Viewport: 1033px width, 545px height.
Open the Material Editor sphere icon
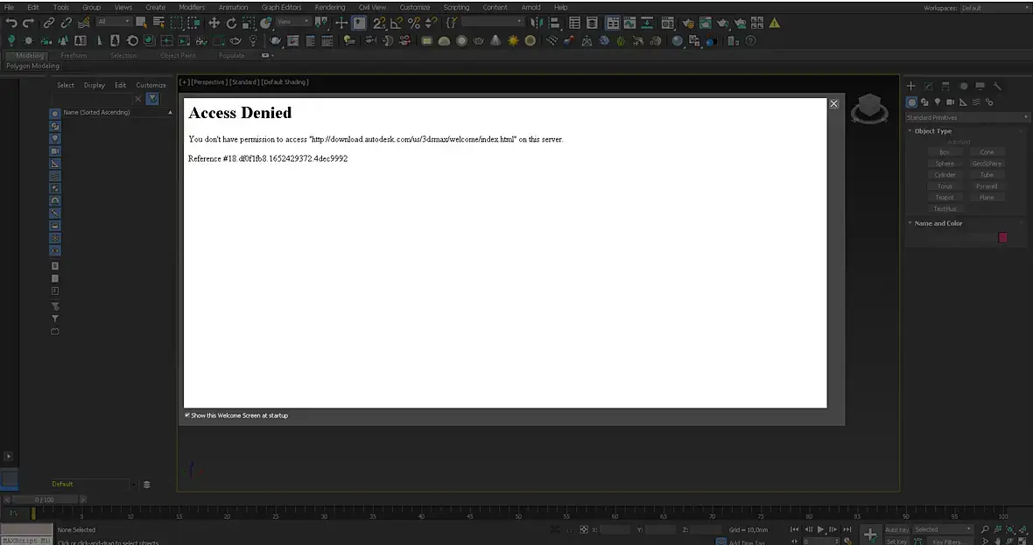(x=677, y=41)
